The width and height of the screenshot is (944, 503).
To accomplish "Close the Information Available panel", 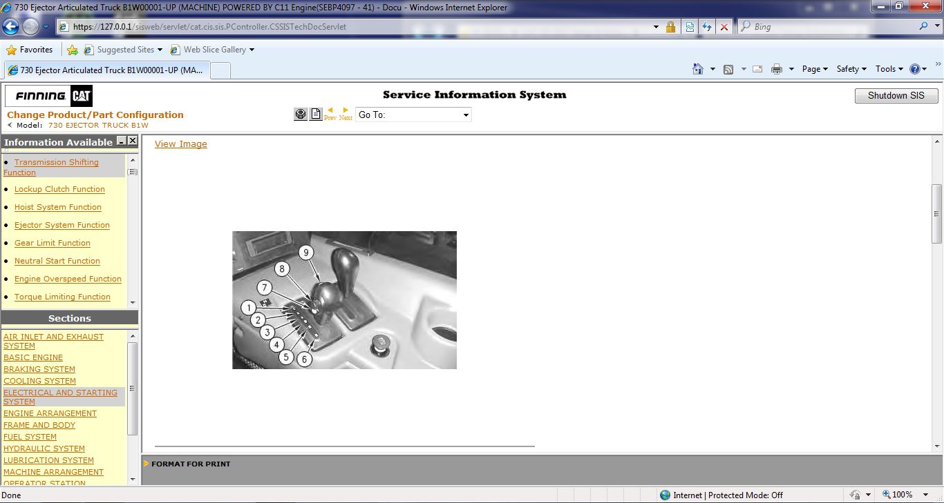I will pos(133,141).
